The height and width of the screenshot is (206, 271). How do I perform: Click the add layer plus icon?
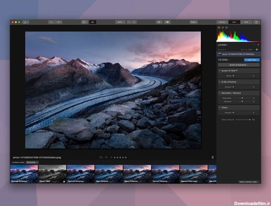(258, 45)
